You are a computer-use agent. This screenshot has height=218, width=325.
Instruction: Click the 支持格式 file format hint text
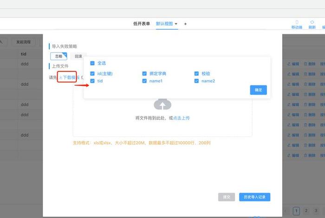[x=142, y=143]
